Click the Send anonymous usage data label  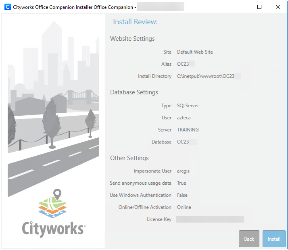[140, 183]
